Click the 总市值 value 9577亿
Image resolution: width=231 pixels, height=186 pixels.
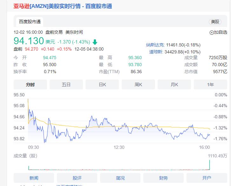(220, 72)
